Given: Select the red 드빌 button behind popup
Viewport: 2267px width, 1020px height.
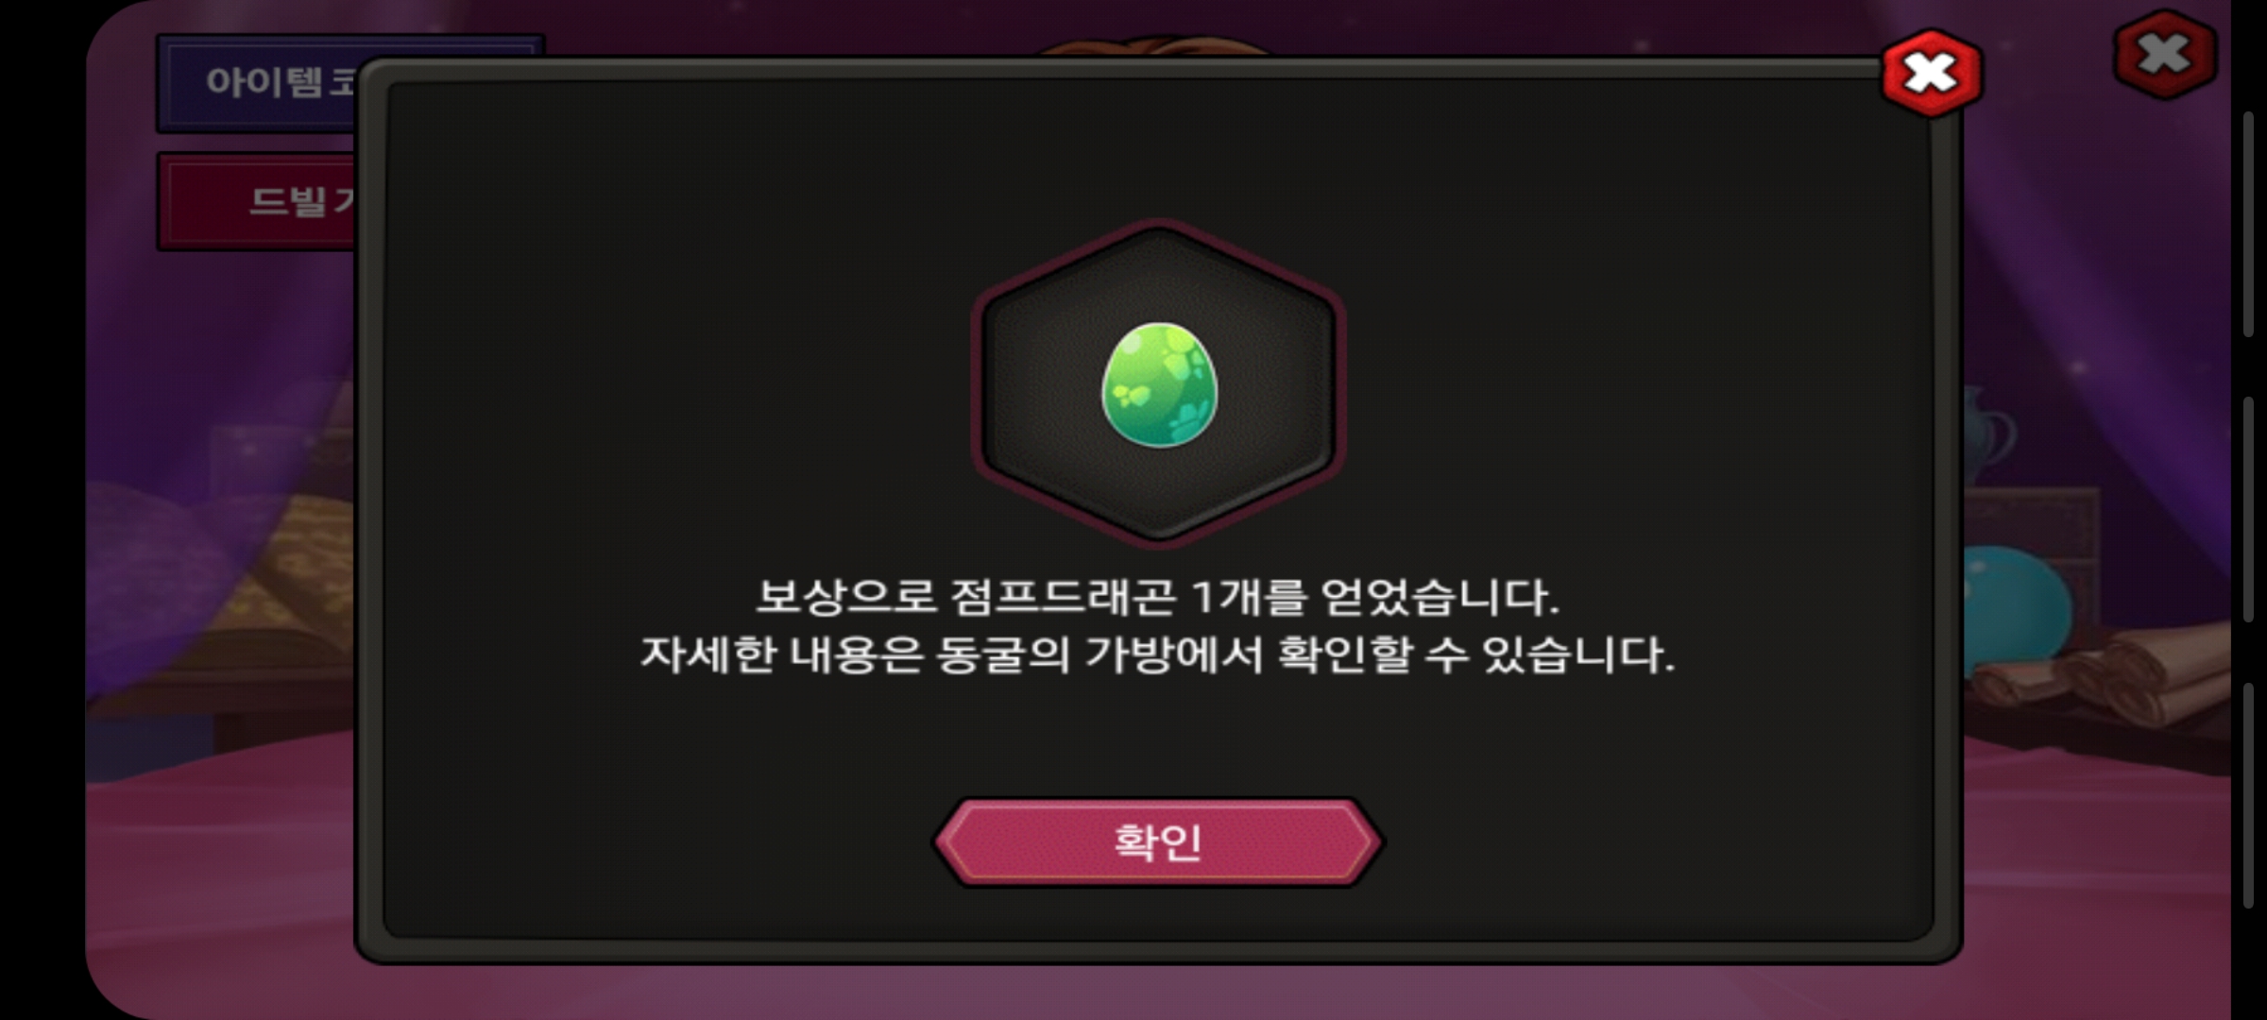Looking at the screenshot, I should (257, 201).
